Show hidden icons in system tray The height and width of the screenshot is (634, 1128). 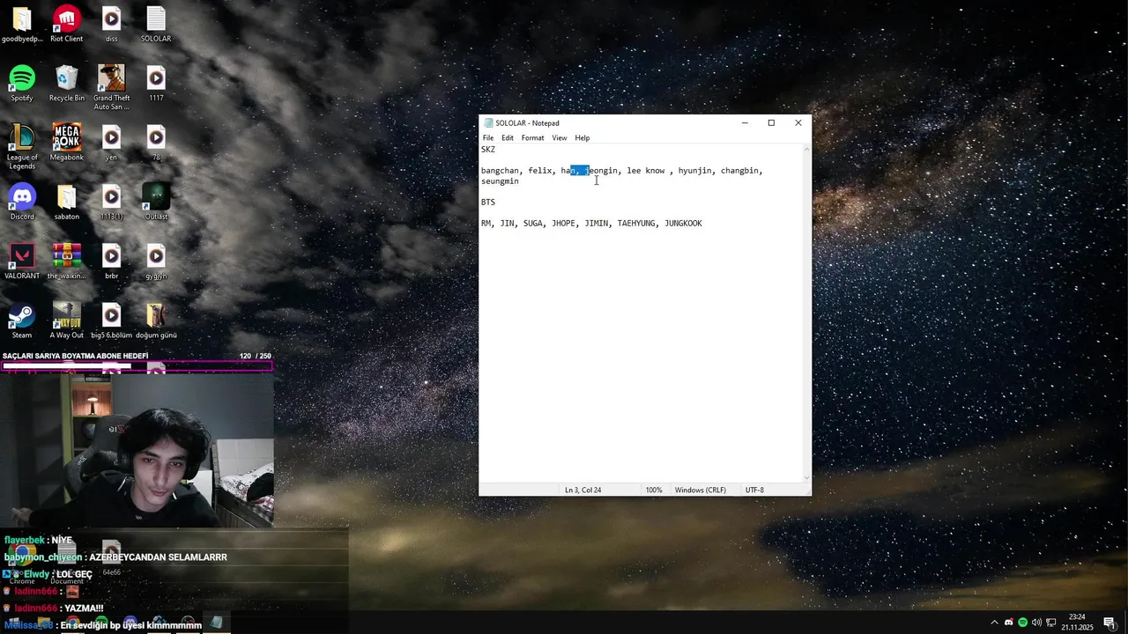[x=994, y=623]
